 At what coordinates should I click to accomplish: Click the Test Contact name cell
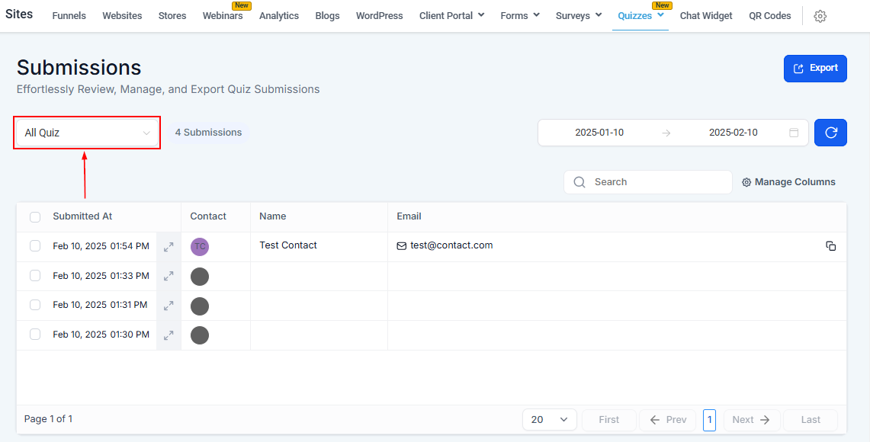pos(288,245)
